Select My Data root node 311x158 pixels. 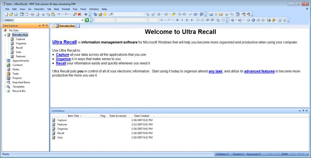click(x=14, y=30)
